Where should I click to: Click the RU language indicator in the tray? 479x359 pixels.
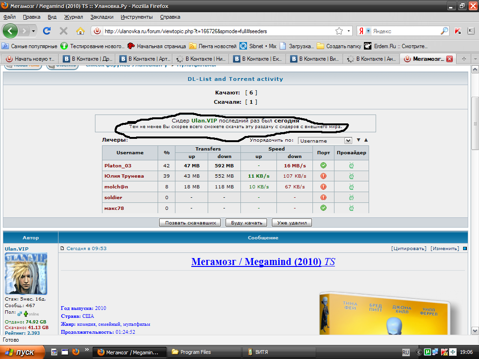(406, 352)
